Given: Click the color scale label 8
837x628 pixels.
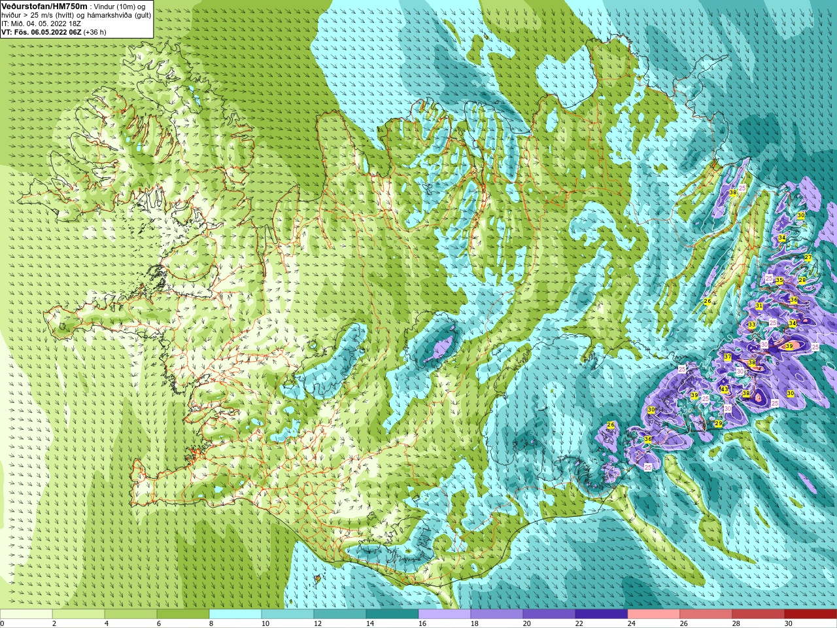Looking at the screenshot, I should click(211, 623).
